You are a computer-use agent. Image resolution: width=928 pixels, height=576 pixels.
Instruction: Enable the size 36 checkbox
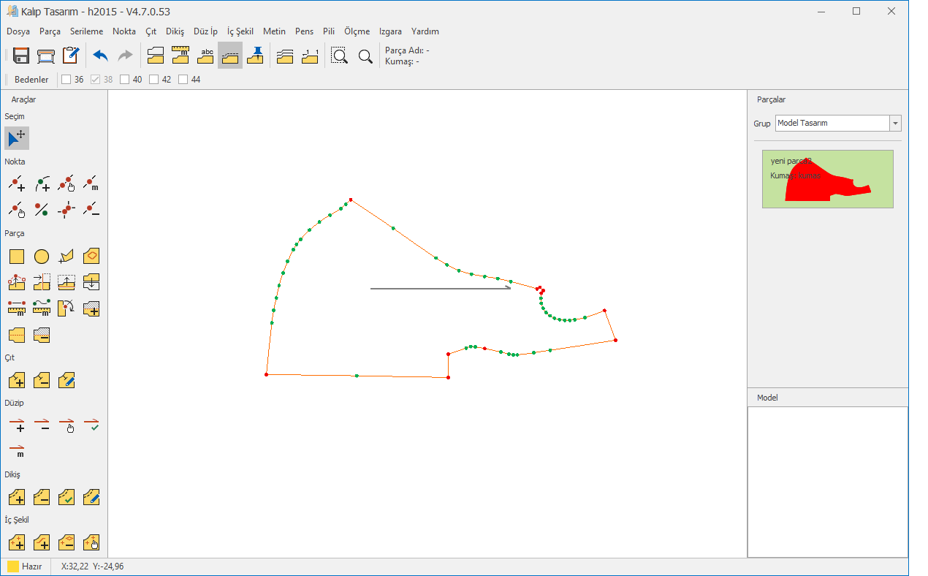point(66,80)
